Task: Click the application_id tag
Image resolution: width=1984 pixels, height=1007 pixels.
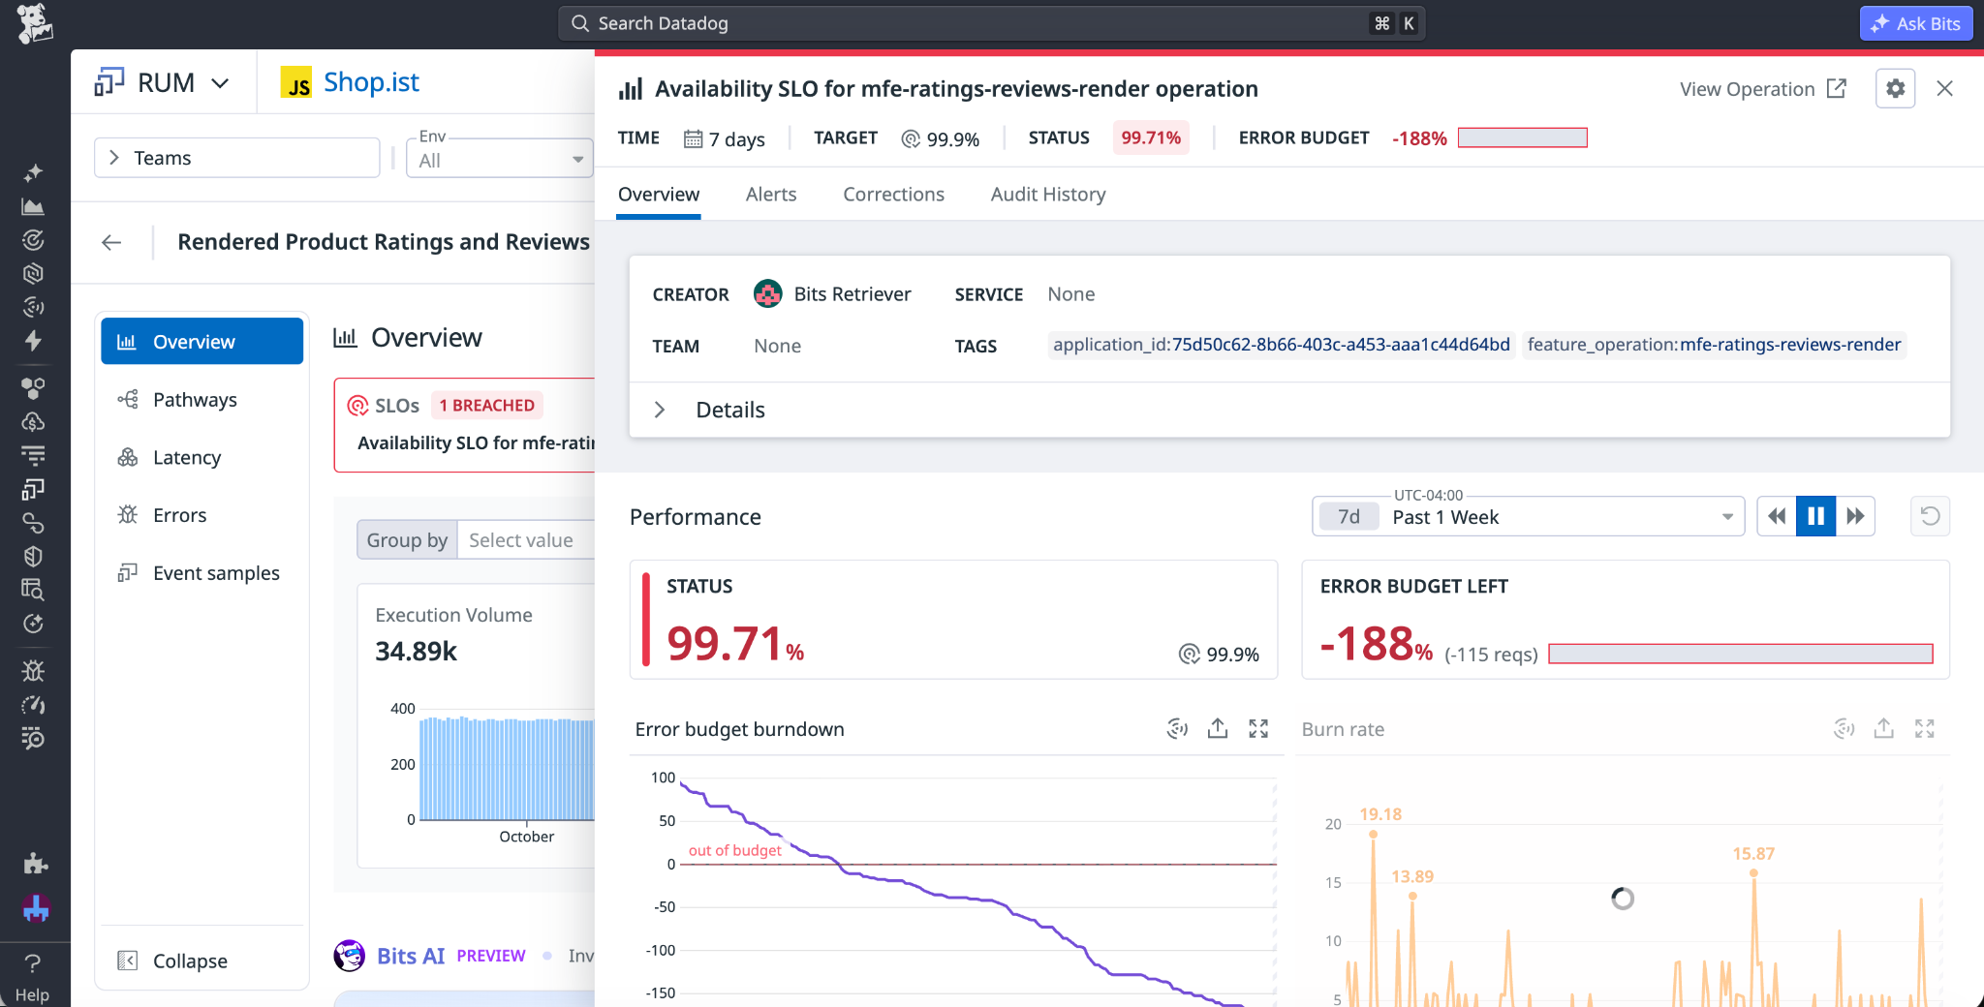Action: [1281, 345]
